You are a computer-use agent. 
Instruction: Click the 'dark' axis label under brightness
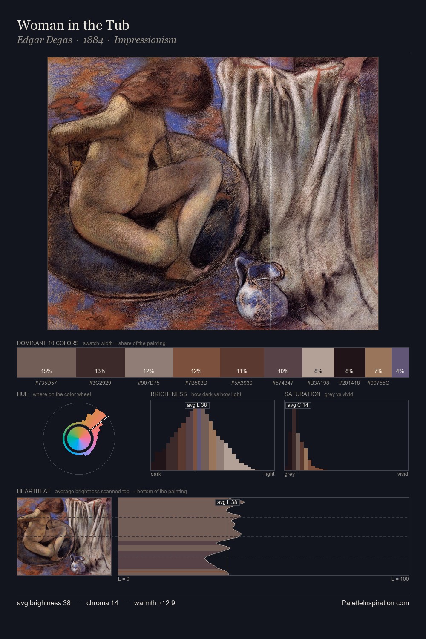pos(156,474)
